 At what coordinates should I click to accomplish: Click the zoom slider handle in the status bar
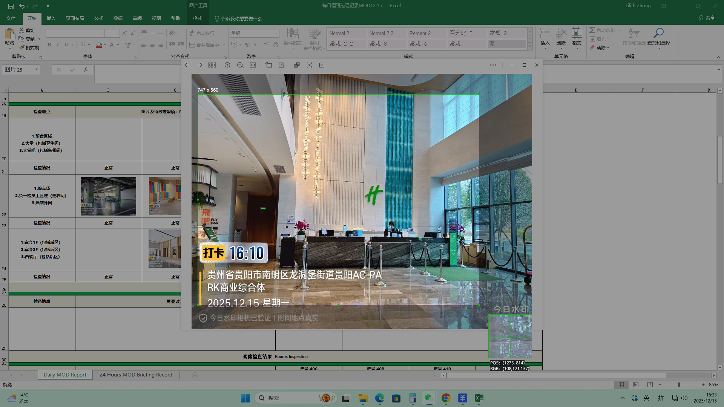(679, 385)
